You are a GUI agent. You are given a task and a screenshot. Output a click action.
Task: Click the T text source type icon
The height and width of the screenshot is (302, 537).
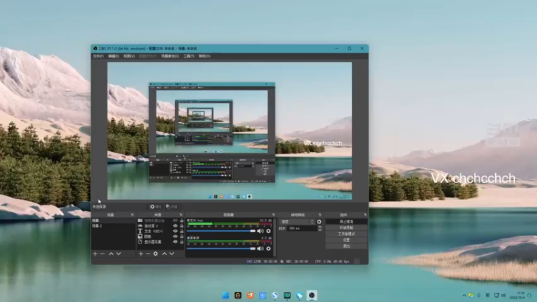tap(140, 231)
